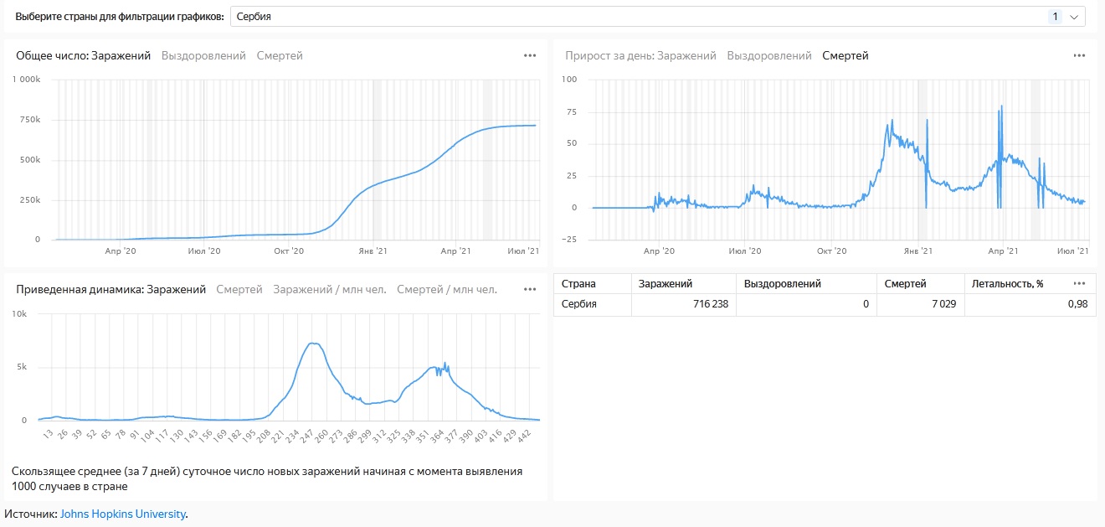This screenshot has height=527, width=1105.
Task: Open the total cases chart options menu
Action: [530, 55]
